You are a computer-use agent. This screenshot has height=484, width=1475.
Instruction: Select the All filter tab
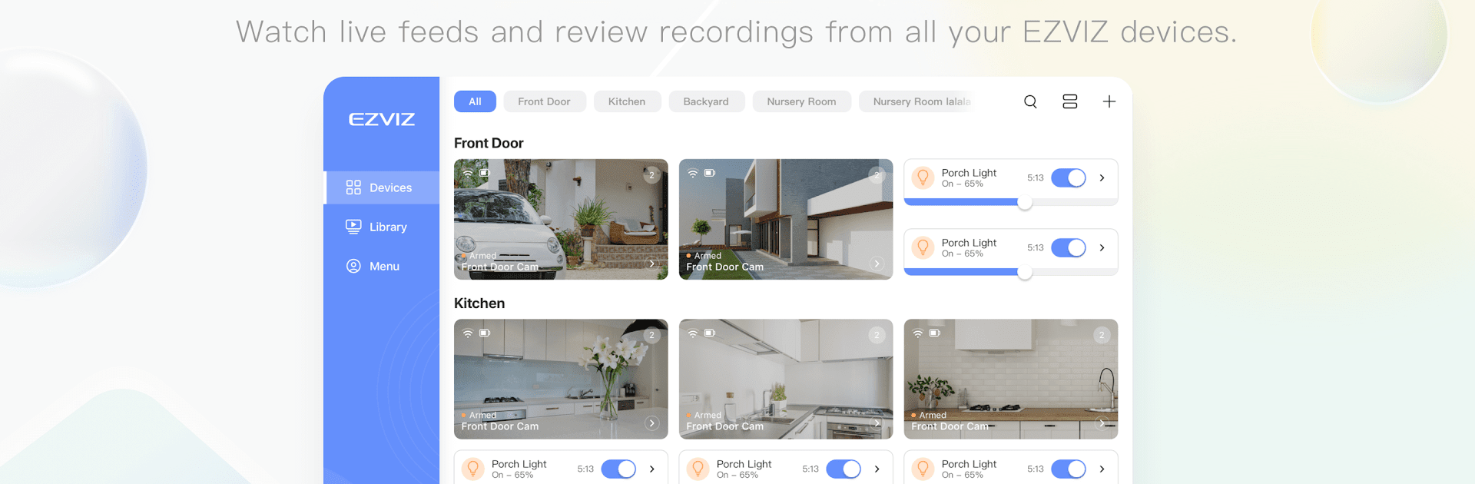(475, 101)
